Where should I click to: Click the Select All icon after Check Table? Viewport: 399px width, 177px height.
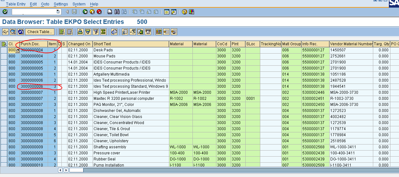click(62, 32)
